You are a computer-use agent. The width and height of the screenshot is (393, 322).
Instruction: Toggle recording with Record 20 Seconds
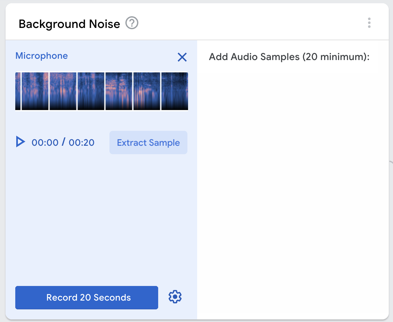pyautogui.click(x=86, y=297)
